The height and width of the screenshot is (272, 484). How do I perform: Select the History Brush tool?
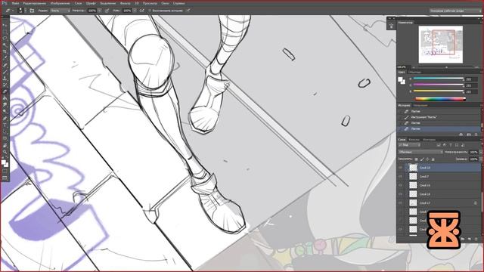pyautogui.click(x=5, y=85)
